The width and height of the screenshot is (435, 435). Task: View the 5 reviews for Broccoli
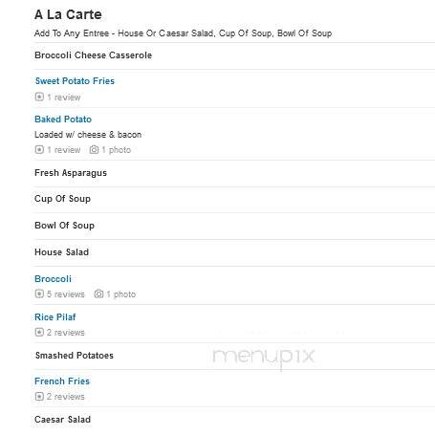click(66, 294)
